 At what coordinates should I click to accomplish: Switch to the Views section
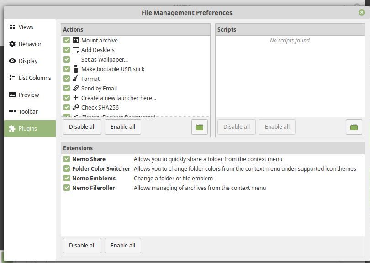30,27
